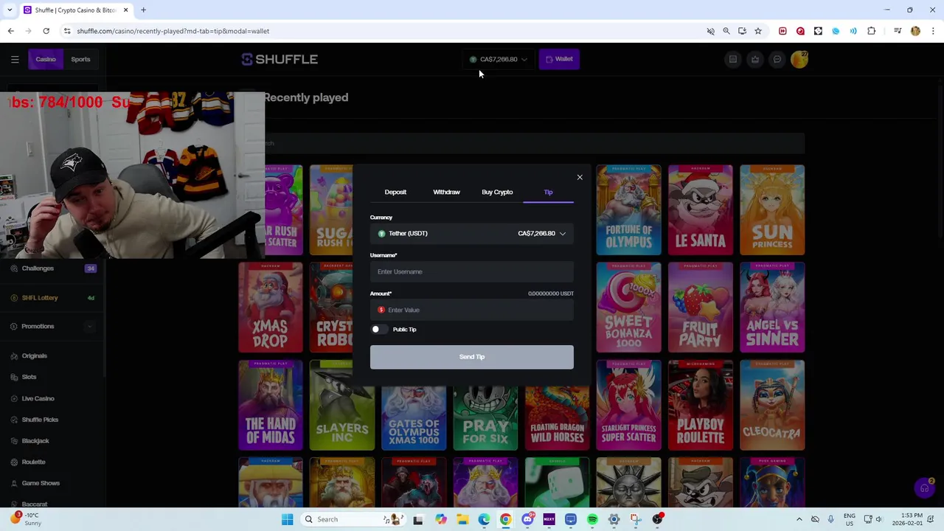The image size is (944, 531).
Task: Open the crown VIP icon in header
Action: click(755, 59)
